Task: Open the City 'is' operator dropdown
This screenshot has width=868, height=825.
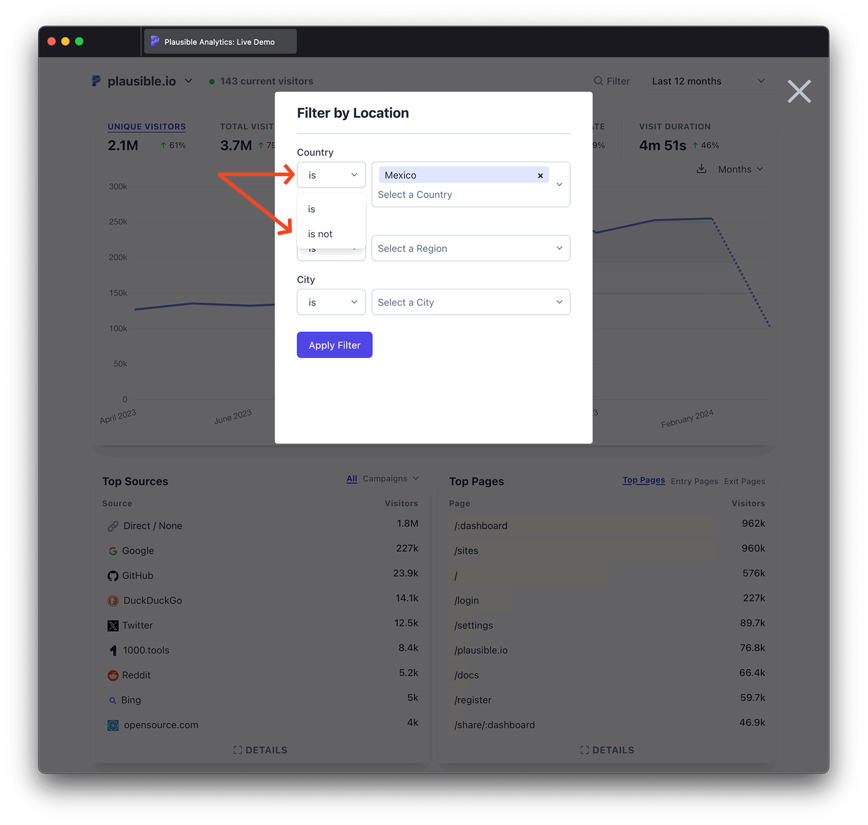Action: click(x=331, y=302)
